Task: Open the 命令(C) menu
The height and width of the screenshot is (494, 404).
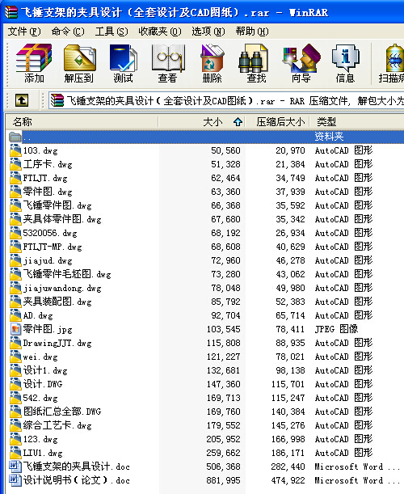Action: point(68,32)
